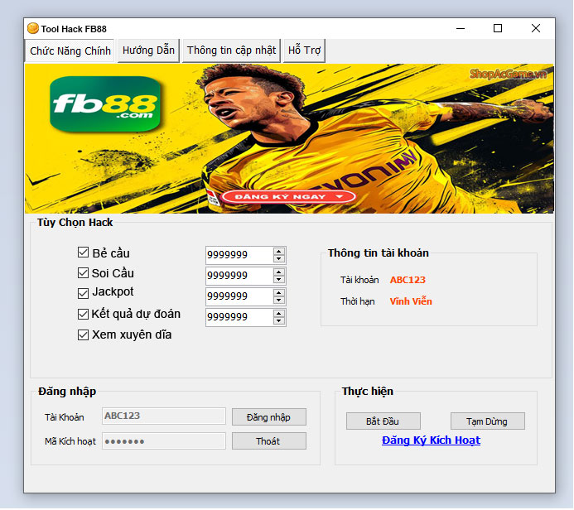This screenshot has width=574, height=510.
Task: Increase the Jackpot value with up arrow
Action: pyautogui.click(x=279, y=293)
